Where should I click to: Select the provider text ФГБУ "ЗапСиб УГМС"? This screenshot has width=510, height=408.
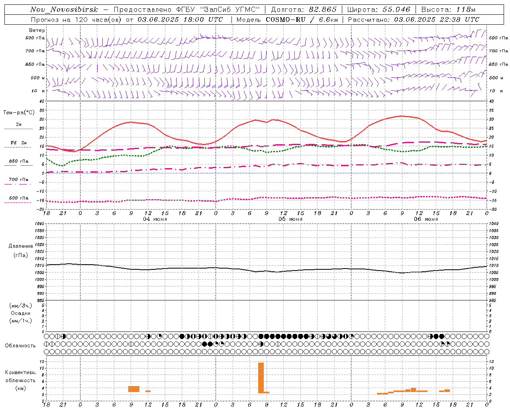(218, 10)
